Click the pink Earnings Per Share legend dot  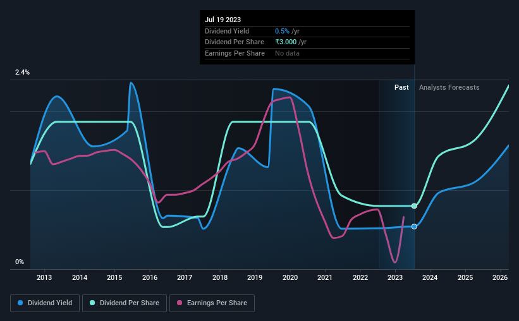180,303
